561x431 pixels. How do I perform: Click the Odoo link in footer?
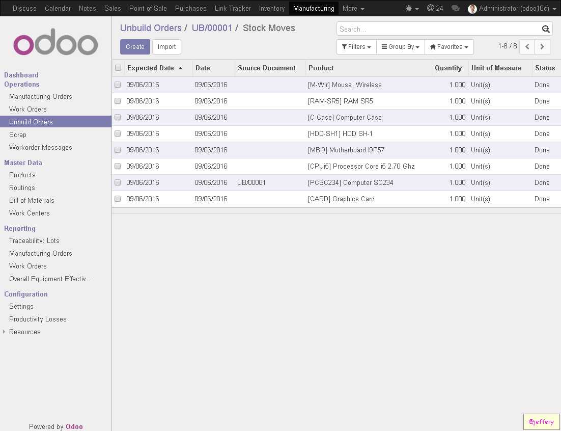[x=74, y=426]
